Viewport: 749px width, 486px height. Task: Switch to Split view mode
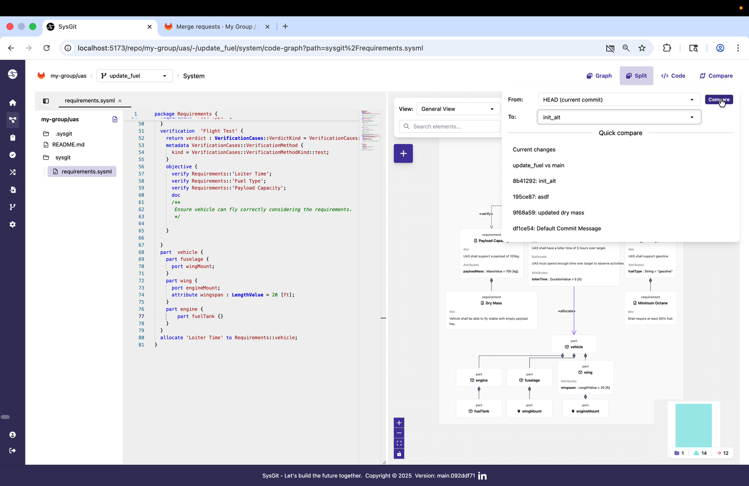tap(636, 76)
